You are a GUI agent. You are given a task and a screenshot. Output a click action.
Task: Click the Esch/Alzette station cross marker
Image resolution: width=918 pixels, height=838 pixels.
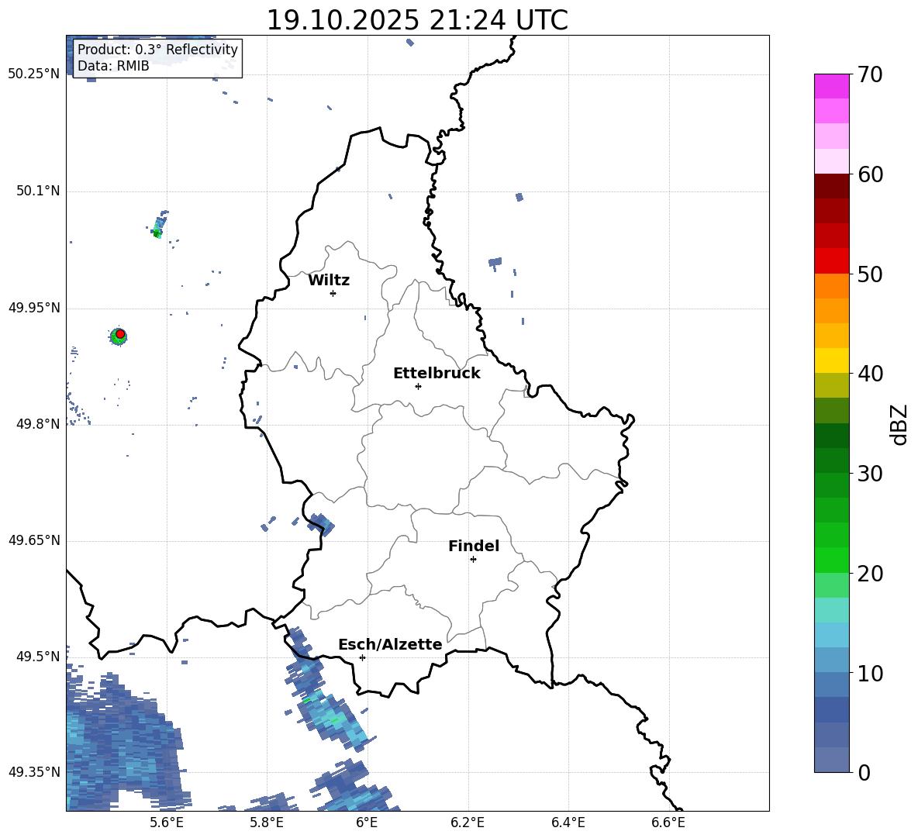(x=362, y=657)
